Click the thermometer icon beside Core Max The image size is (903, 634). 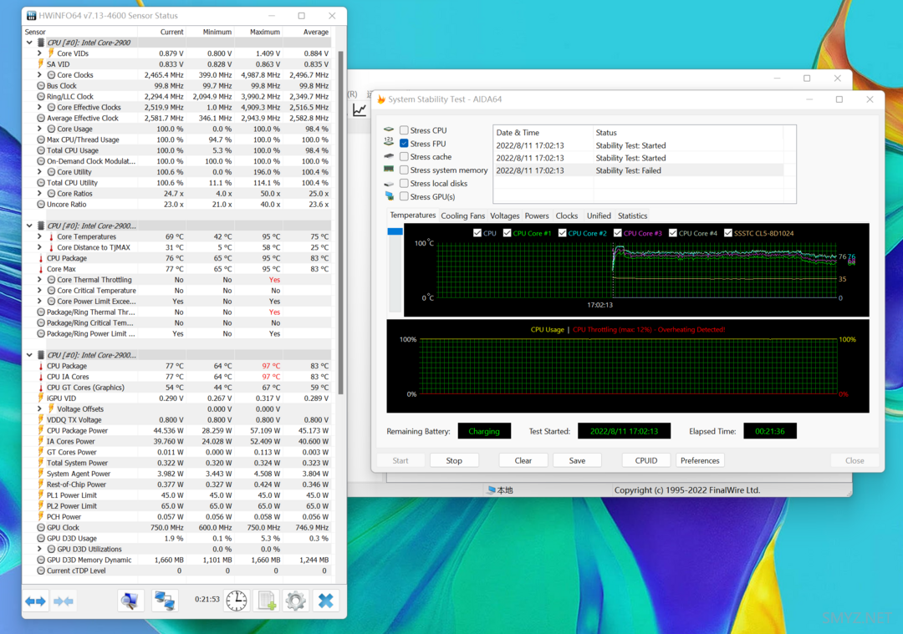[41, 269]
